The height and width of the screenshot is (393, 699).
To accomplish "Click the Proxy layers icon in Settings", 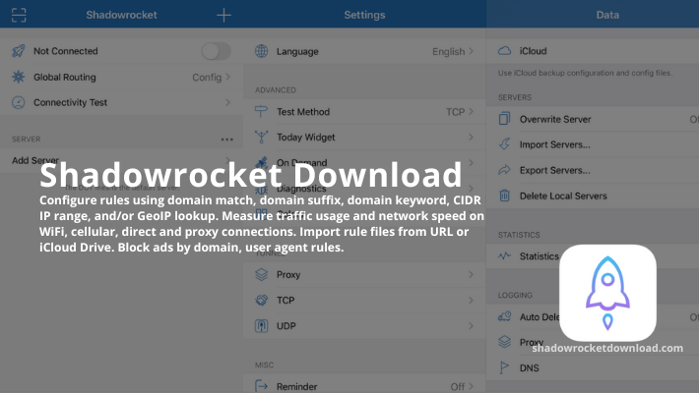I will (x=261, y=275).
